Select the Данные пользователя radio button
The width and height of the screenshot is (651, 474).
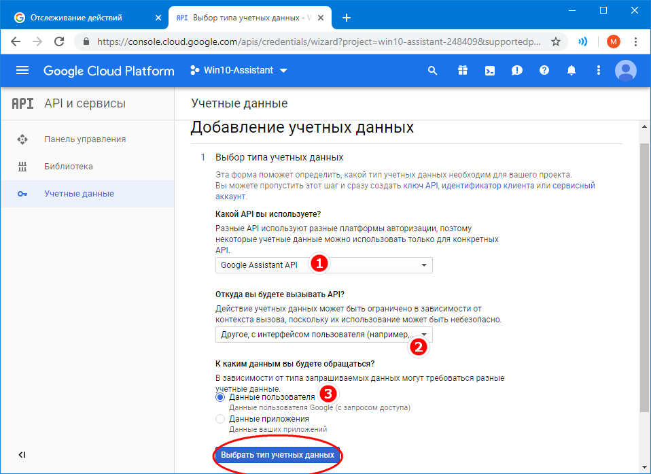click(x=220, y=397)
